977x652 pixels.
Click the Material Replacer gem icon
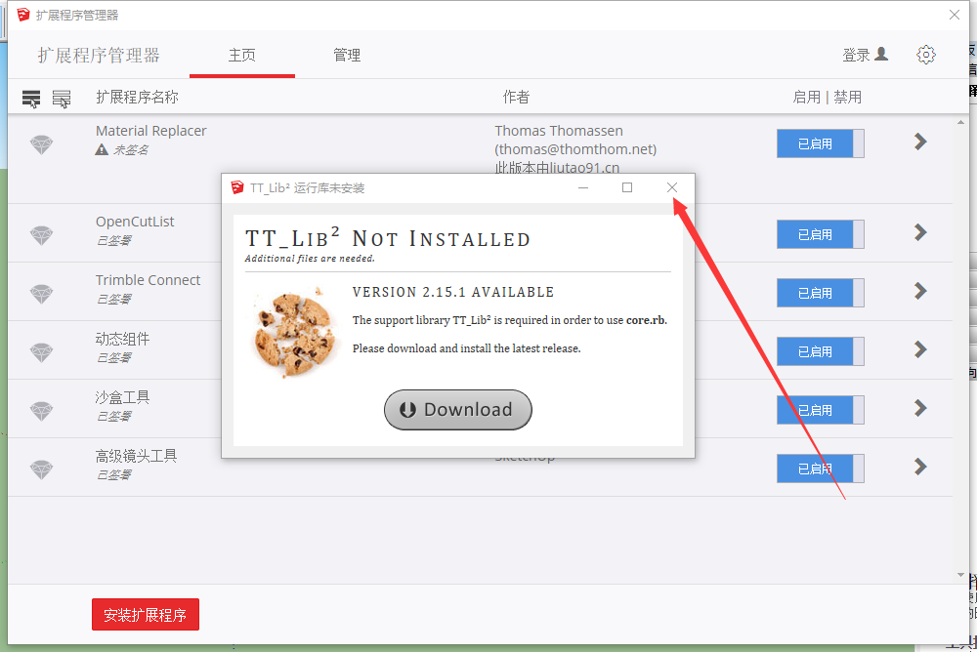[x=42, y=144]
